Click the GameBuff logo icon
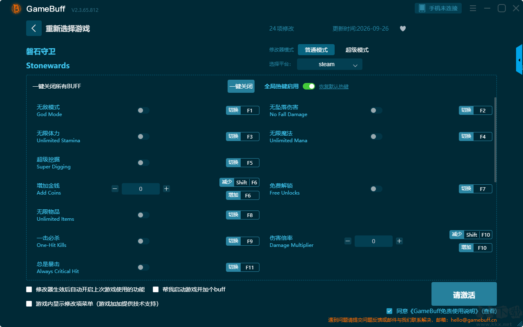Image resolution: width=523 pixels, height=327 pixels. (x=16, y=9)
